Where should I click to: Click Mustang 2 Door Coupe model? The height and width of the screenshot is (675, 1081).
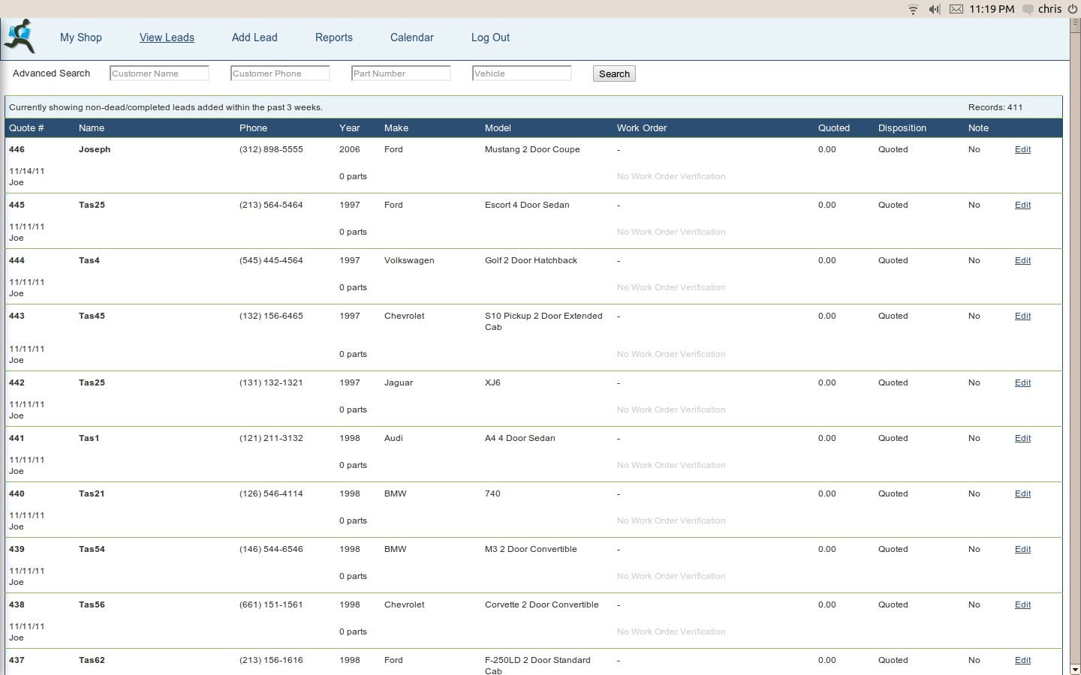(532, 149)
